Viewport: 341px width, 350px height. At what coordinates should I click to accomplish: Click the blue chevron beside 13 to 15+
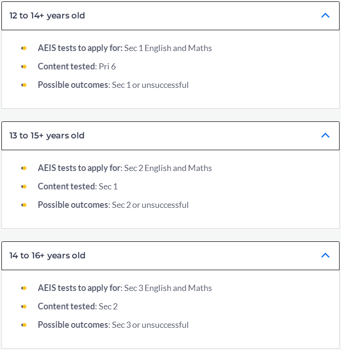tap(325, 135)
